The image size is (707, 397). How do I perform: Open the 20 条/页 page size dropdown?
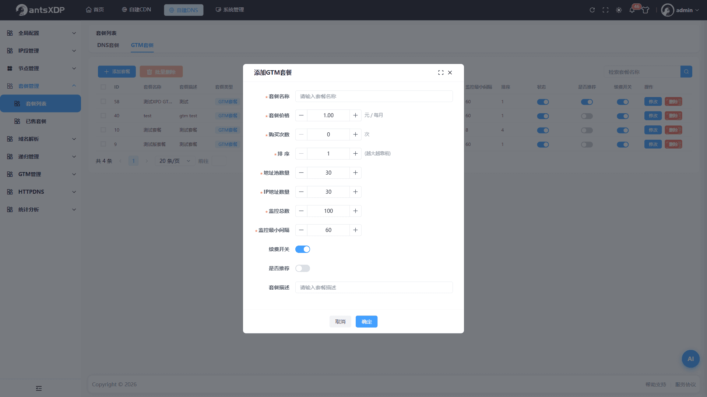click(175, 161)
